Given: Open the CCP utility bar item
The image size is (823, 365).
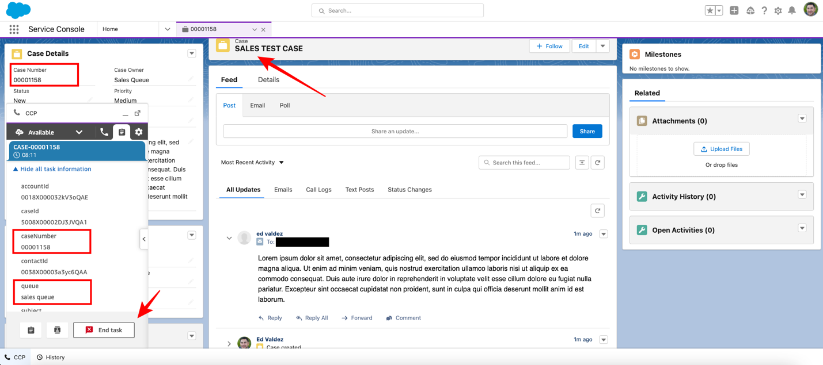Looking at the screenshot, I should [x=16, y=357].
